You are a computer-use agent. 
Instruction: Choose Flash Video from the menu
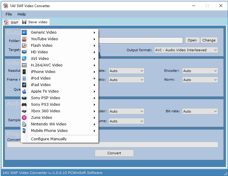(60, 46)
